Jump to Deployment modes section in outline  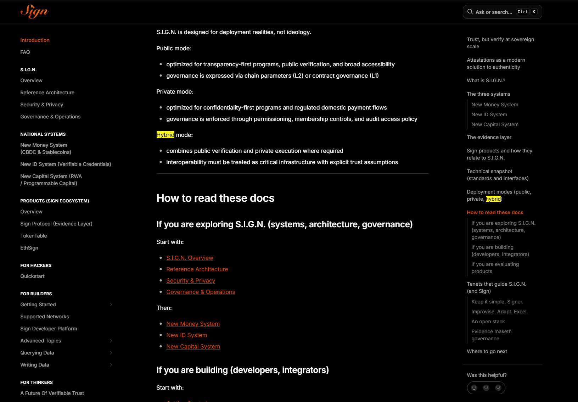pyautogui.click(x=499, y=195)
